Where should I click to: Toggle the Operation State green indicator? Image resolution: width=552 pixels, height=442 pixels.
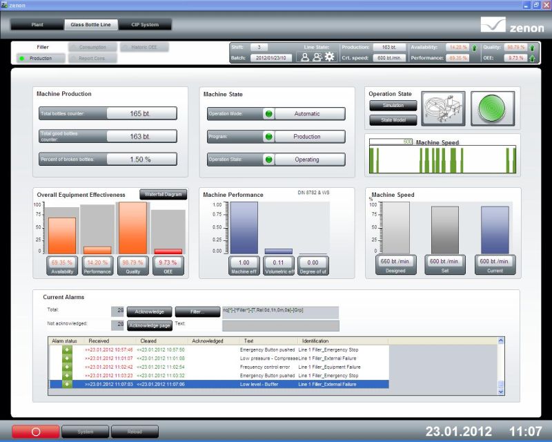pos(268,160)
